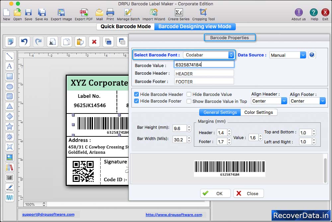Open the 100% zoom dropdown
Screen dimensions: 332x222
(35, 204)
